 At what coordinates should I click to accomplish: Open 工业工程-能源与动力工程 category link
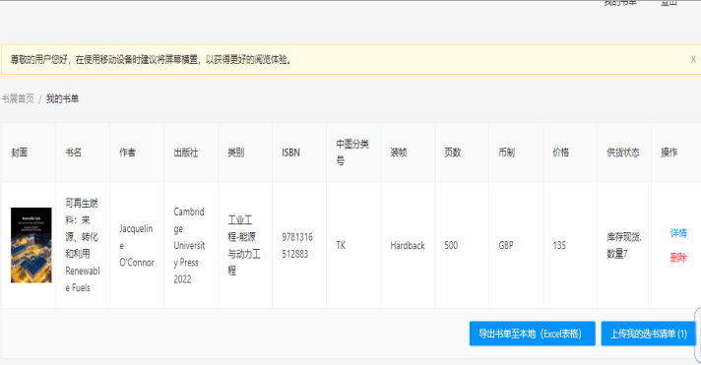click(x=244, y=245)
